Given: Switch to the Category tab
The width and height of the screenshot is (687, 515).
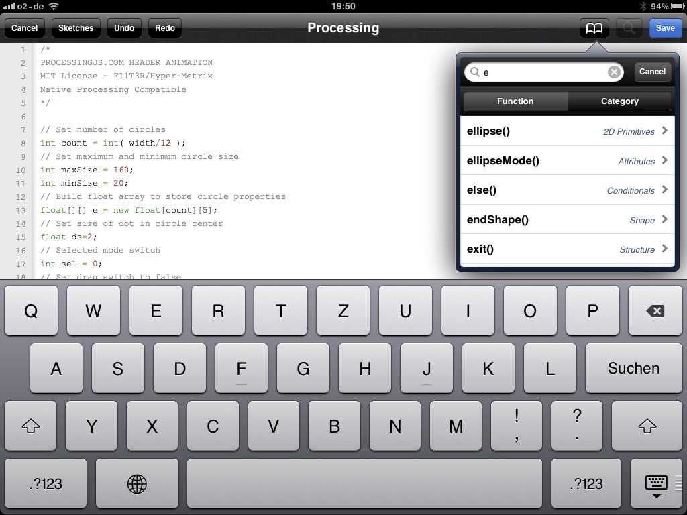Looking at the screenshot, I should (x=619, y=101).
